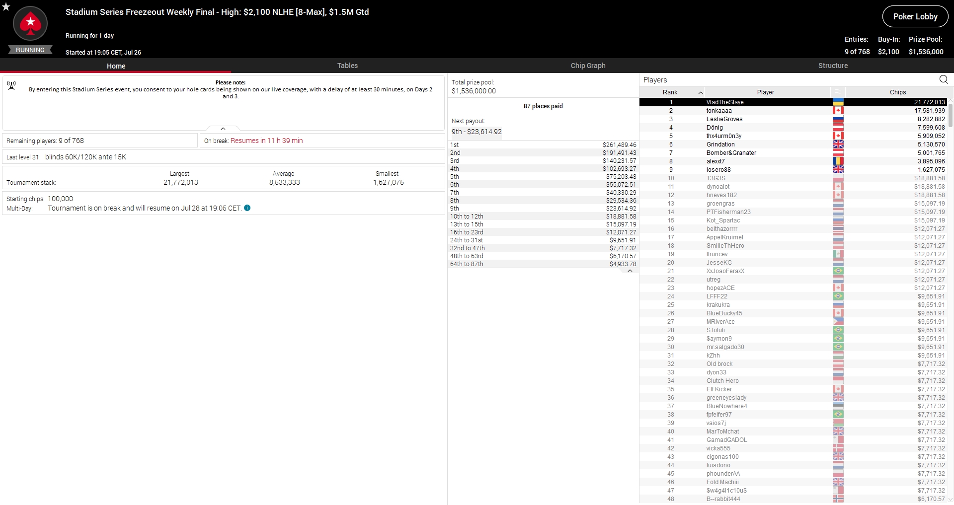Select greeneyeslady player name
Screen dimensions: 954x505
(x=726, y=397)
